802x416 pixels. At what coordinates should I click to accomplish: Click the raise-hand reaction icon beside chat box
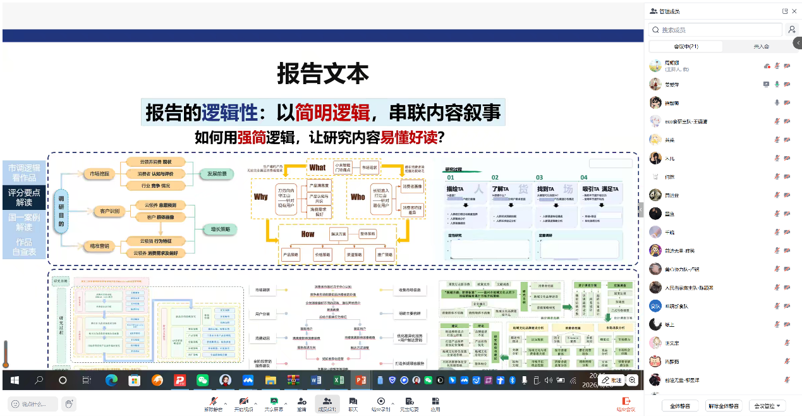[x=70, y=403]
